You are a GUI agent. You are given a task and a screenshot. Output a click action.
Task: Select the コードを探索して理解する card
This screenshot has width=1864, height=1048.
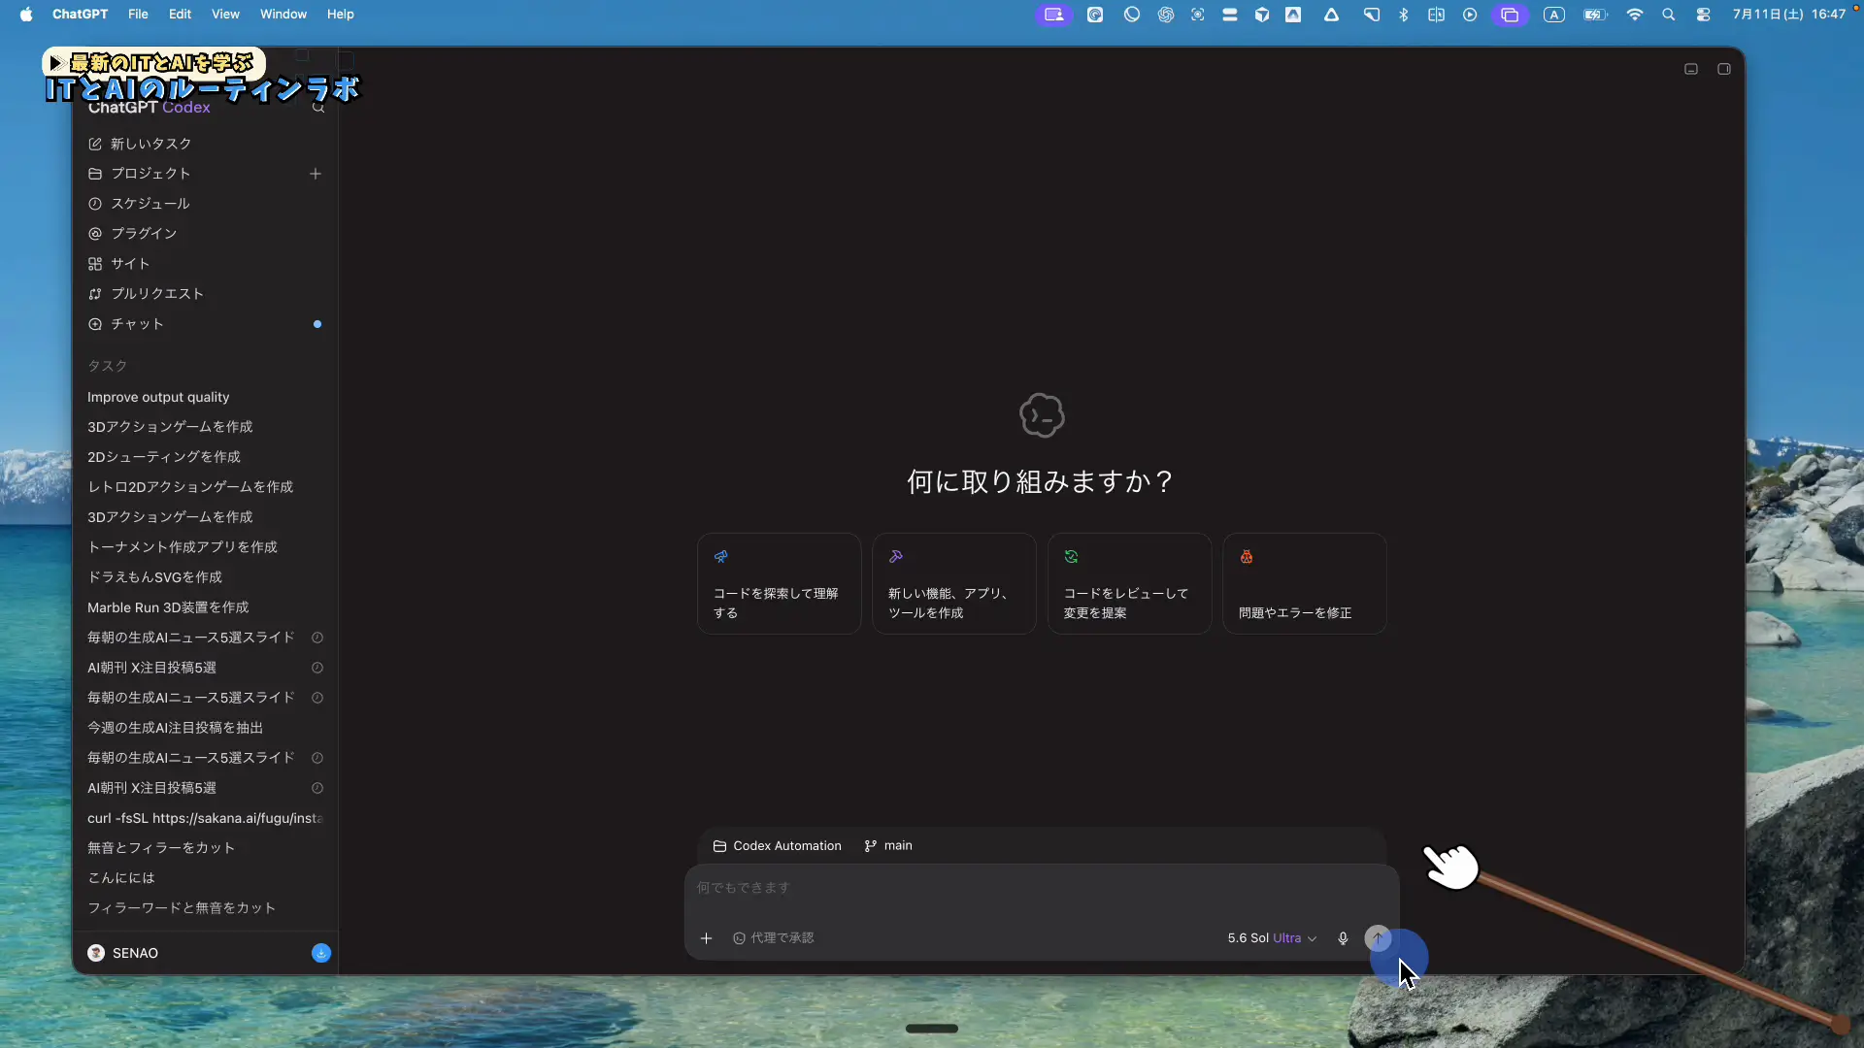780,583
